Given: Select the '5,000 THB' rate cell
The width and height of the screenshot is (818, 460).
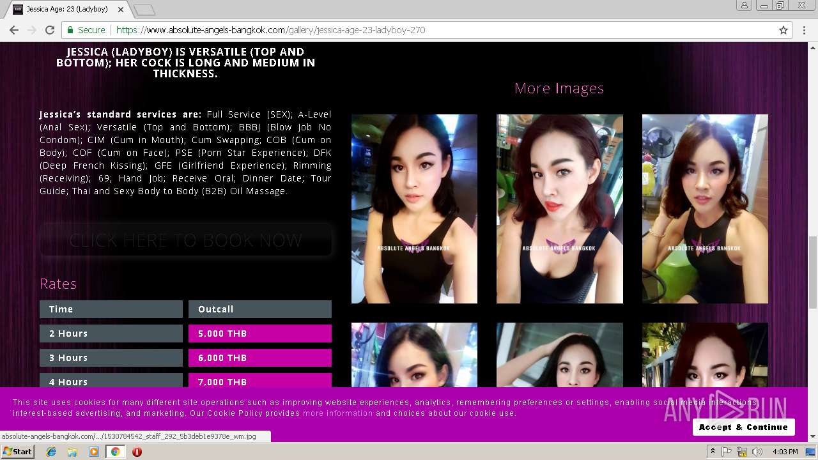Looking at the screenshot, I should pos(260,333).
